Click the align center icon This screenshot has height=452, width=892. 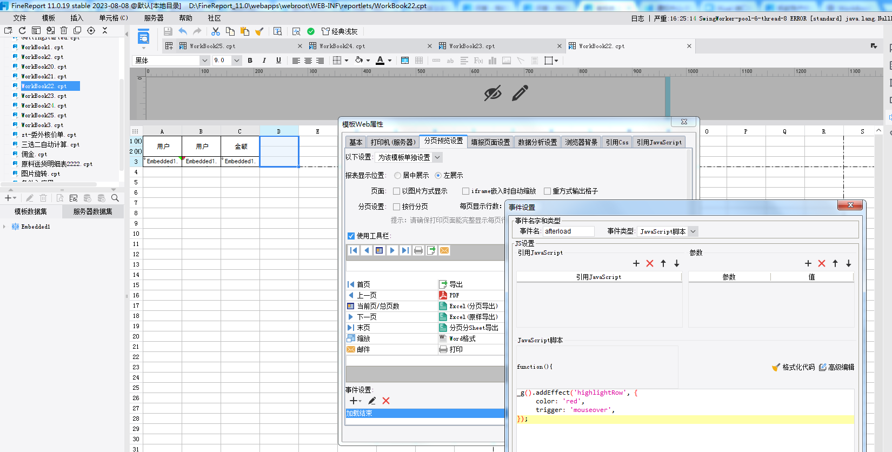point(308,61)
